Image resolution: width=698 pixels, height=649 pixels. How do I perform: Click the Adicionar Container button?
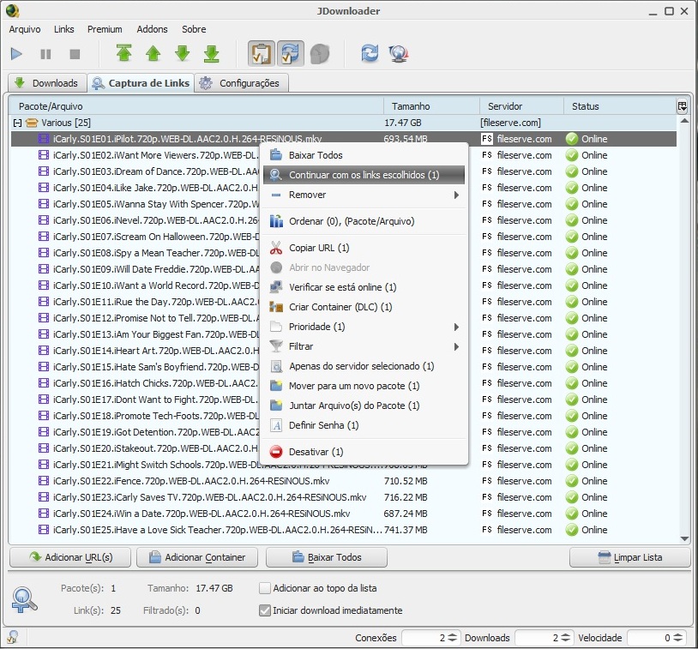pos(197,557)
